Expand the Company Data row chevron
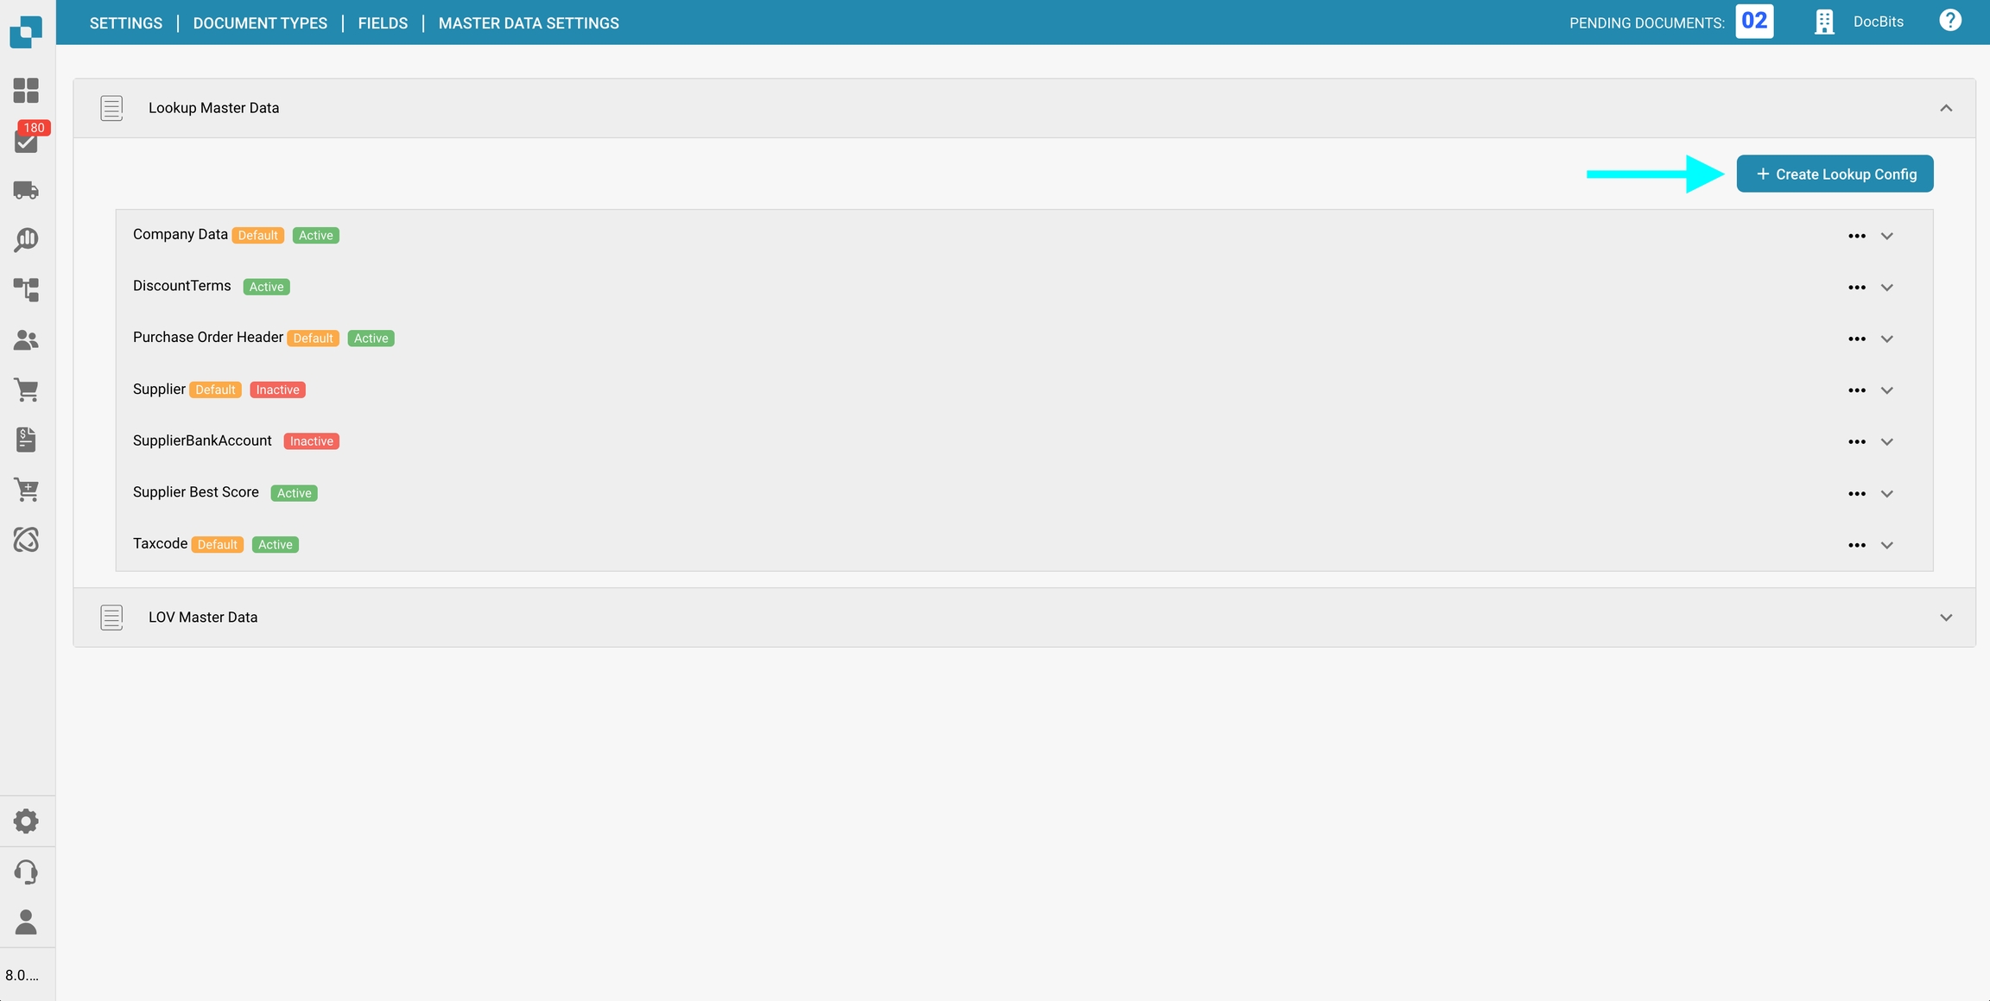 click(1887, 236)
